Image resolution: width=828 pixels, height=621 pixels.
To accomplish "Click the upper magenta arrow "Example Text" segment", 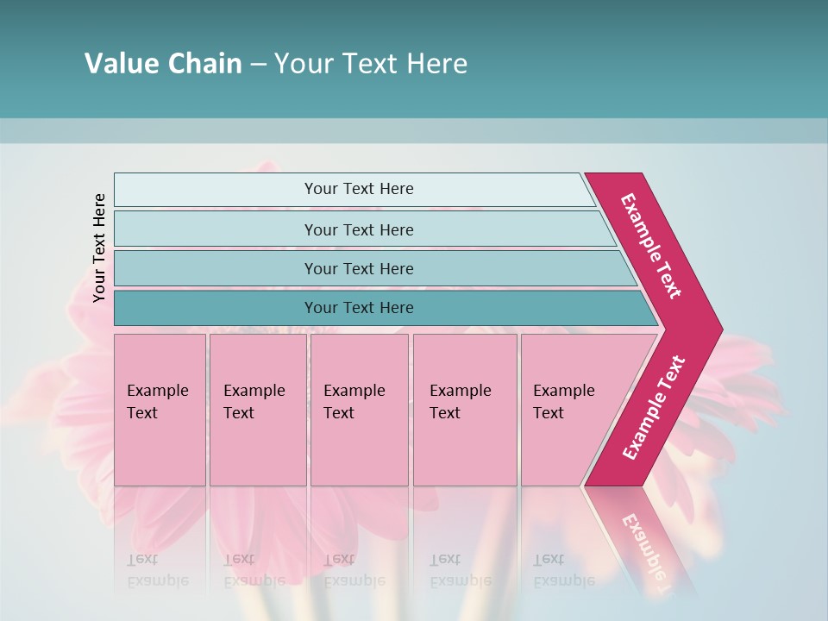I will [x=650, y=245].
